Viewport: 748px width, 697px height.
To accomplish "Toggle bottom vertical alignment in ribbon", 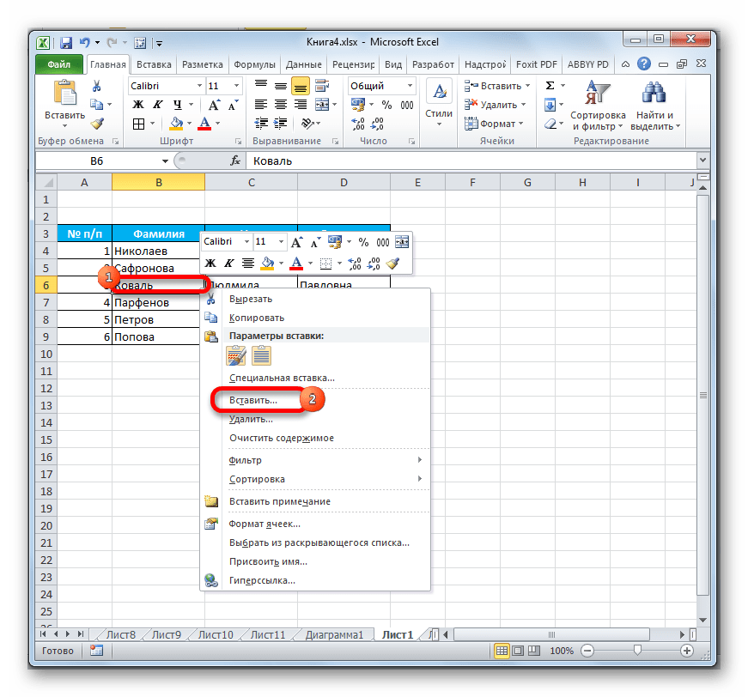I will 300,86.
